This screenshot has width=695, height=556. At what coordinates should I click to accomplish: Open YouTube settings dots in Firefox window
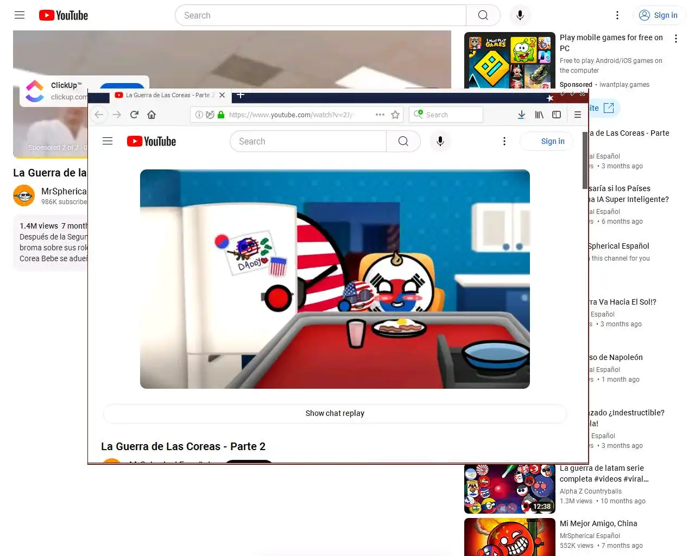[504, 141]
